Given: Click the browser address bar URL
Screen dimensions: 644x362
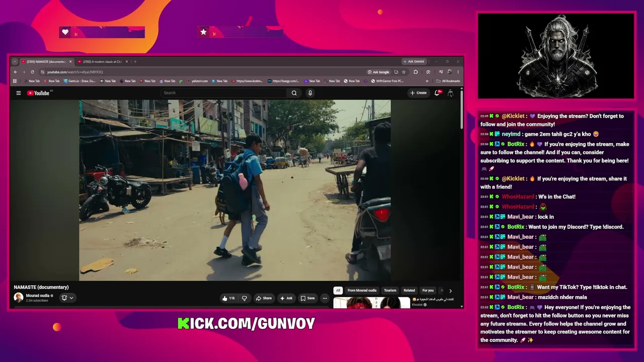Looking at the screenshot, I should point(75,72).
